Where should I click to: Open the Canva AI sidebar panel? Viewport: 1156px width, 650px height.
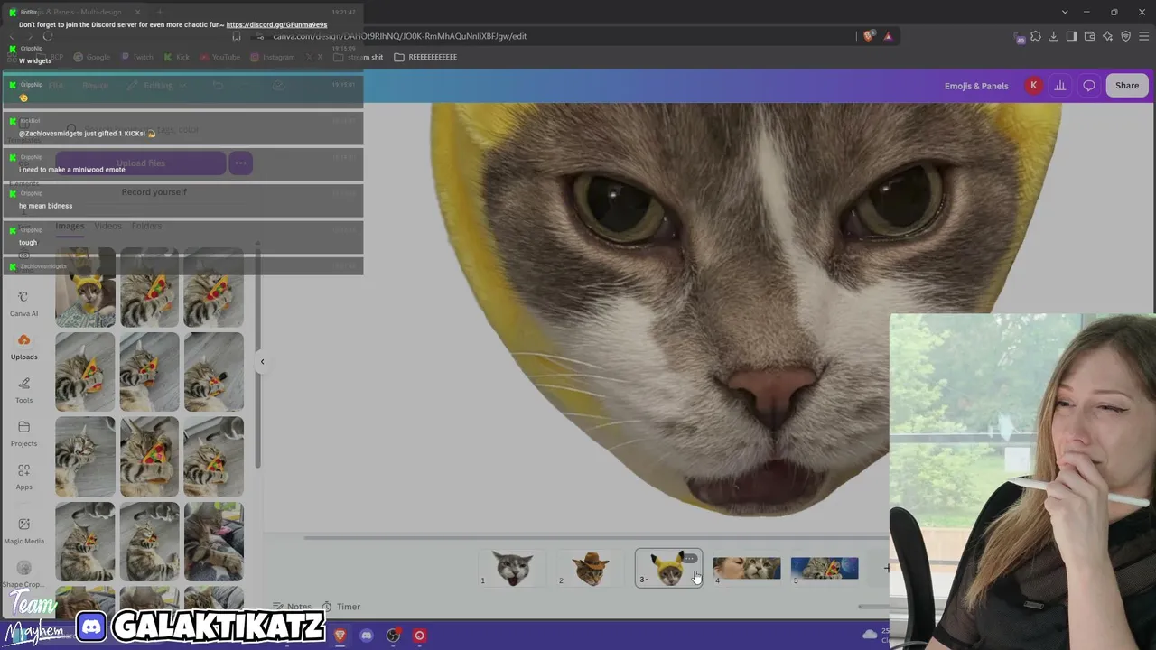(23, 304)
